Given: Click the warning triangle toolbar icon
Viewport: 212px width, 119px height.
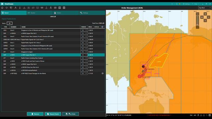Looking at the screenshot, I should [24, 8].
